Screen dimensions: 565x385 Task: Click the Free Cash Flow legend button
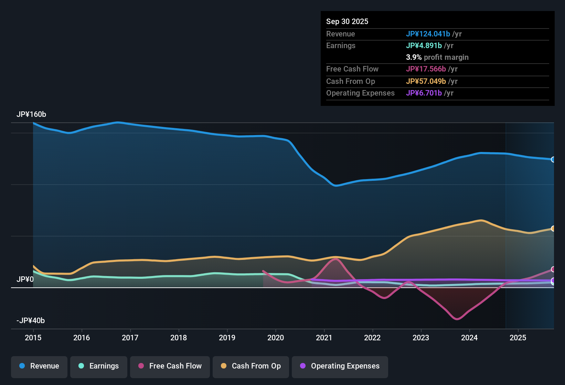[x=170, y=366]
